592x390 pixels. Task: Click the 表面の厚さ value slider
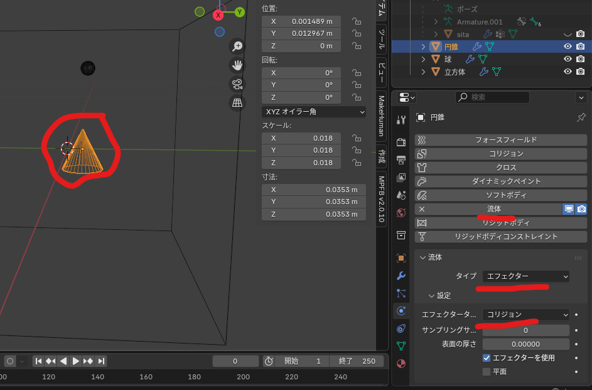click(525, 344)
